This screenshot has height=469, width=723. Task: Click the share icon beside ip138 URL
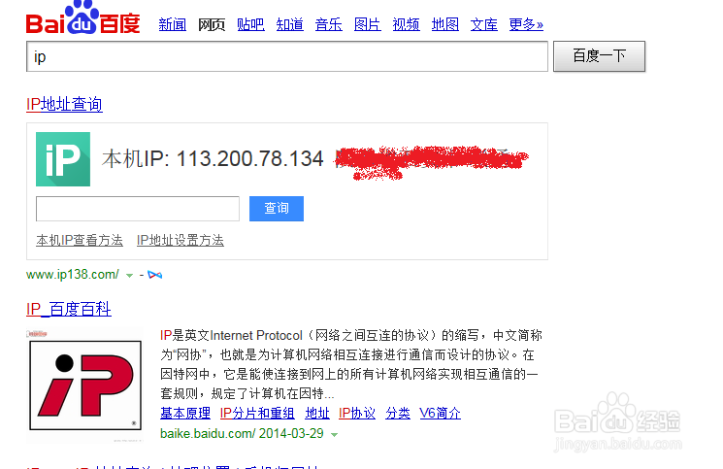(155, 275)
